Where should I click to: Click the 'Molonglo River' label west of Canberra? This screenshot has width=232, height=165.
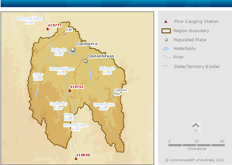(59, 52)
